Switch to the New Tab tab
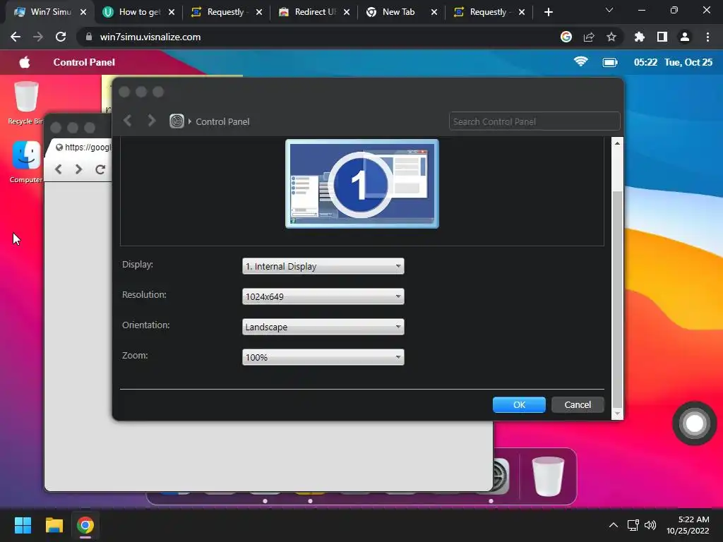Viewport: 723px width, 542px height. click(401, 13)
